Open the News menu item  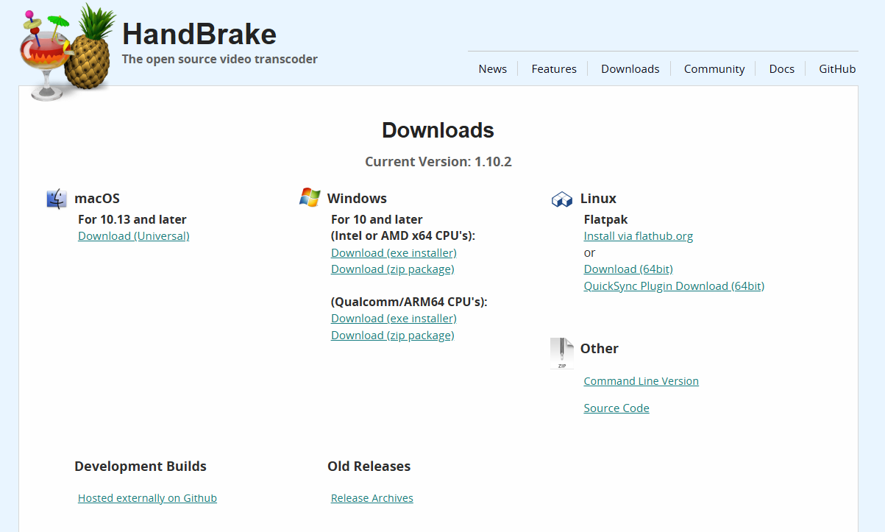[x=492, y=69]
